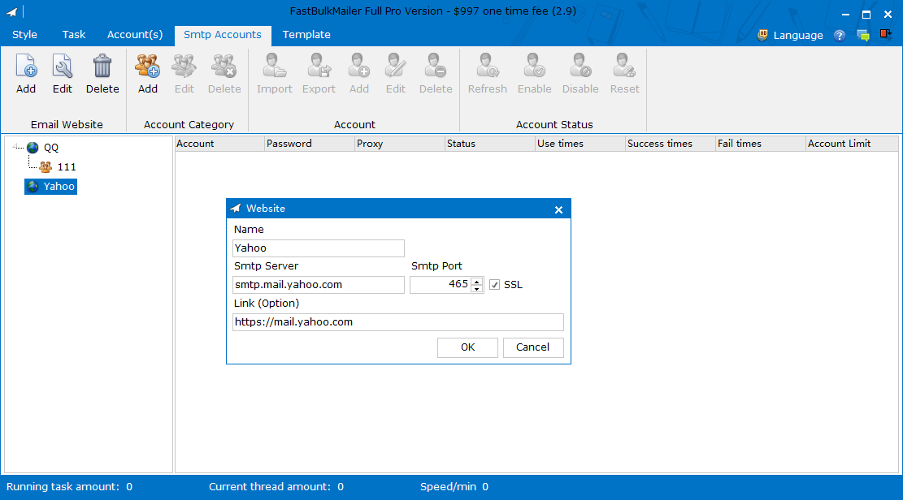Reset the account status
903x500 pixels.
[x=625, y=74]
